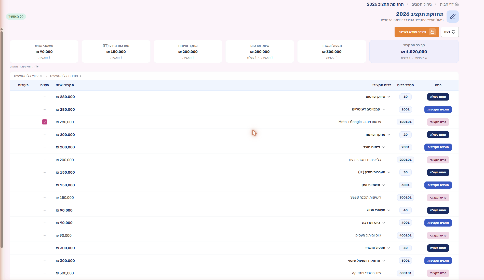Click item number badge 200101
The height and width of the screenshot is (280, 484).
(406, 160)
